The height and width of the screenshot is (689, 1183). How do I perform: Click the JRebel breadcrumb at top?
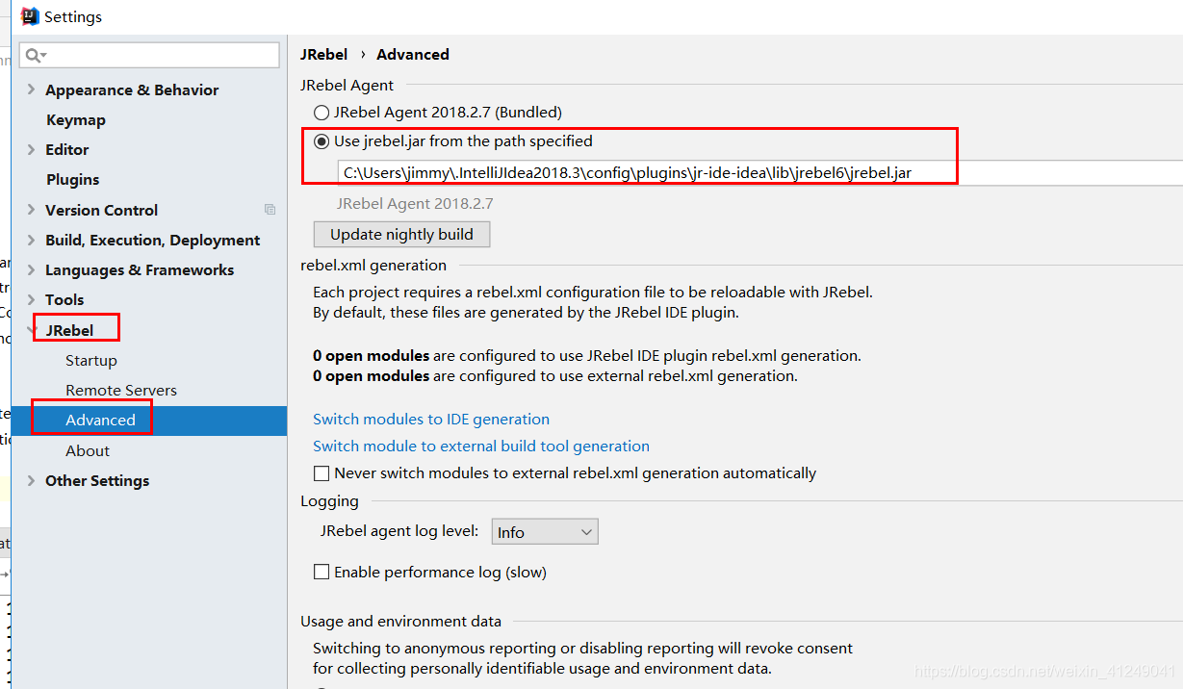(323, 55)
